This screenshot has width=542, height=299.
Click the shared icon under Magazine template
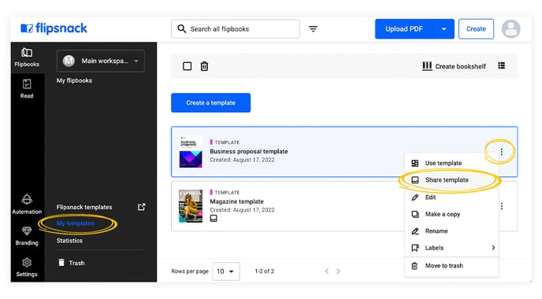[x=213, y=219]
